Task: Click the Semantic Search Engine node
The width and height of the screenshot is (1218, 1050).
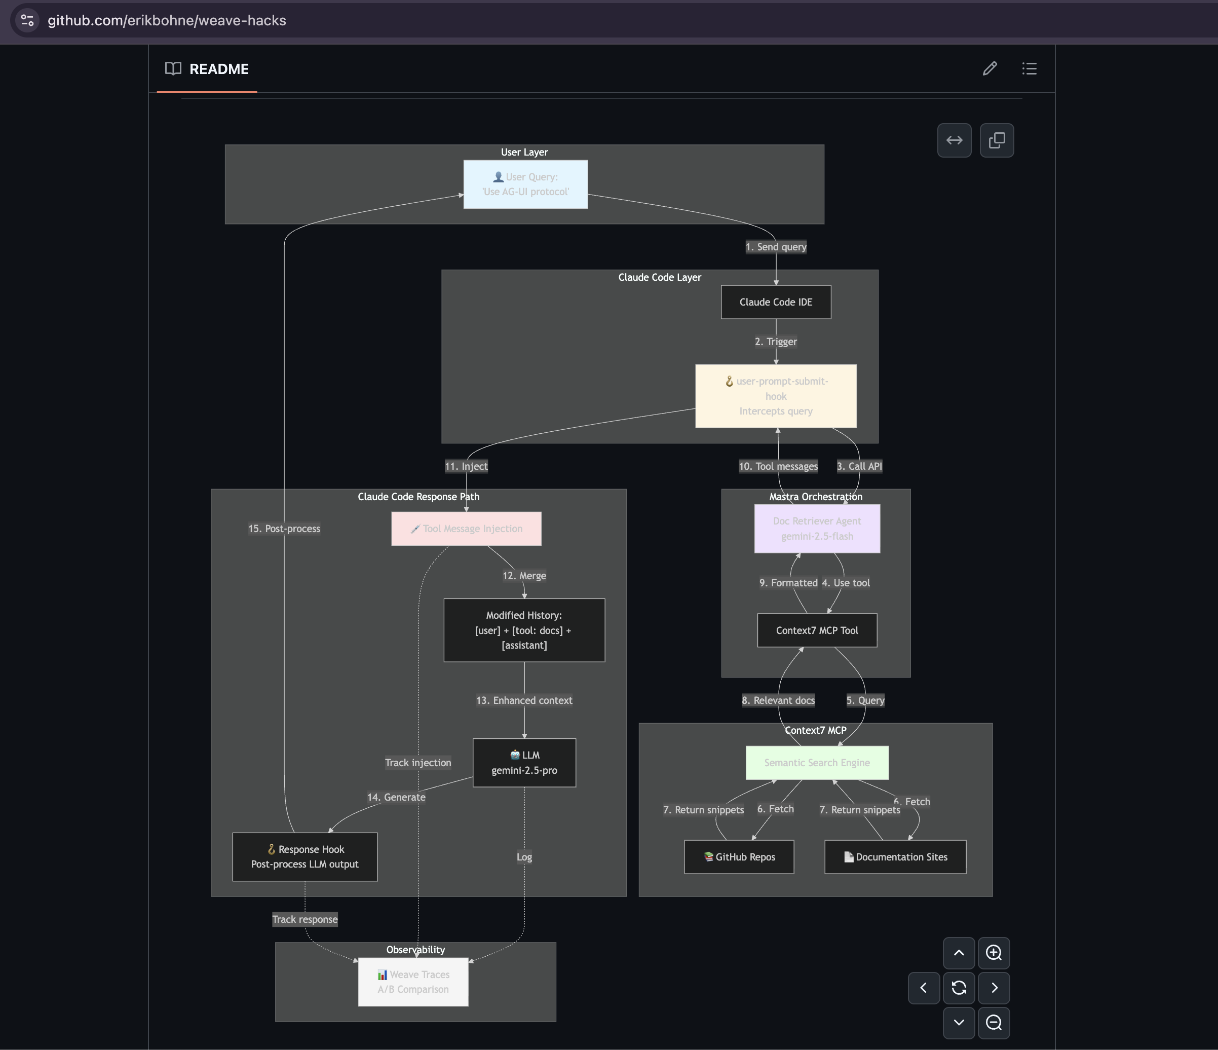Action: click(x=817, y=763)
